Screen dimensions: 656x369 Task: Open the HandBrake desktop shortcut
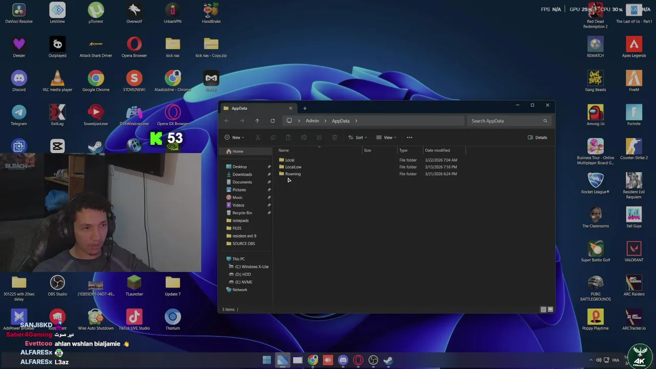pos(211,13)
